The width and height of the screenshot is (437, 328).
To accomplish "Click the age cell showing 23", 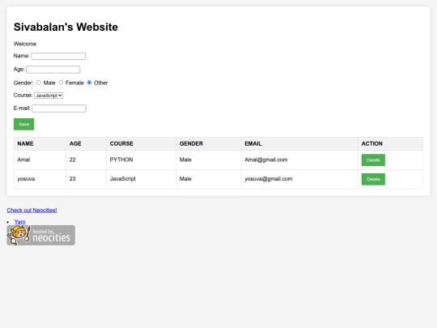I will click(86, 179).
